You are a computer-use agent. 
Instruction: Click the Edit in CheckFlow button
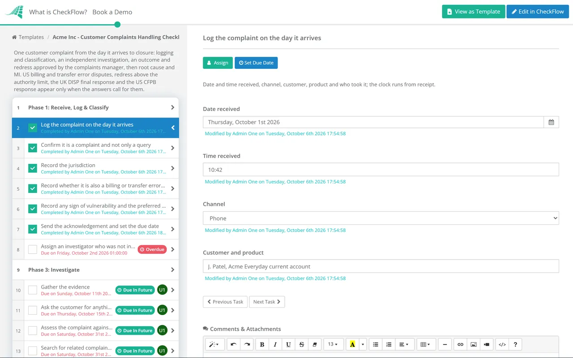[x=538, y=12]
